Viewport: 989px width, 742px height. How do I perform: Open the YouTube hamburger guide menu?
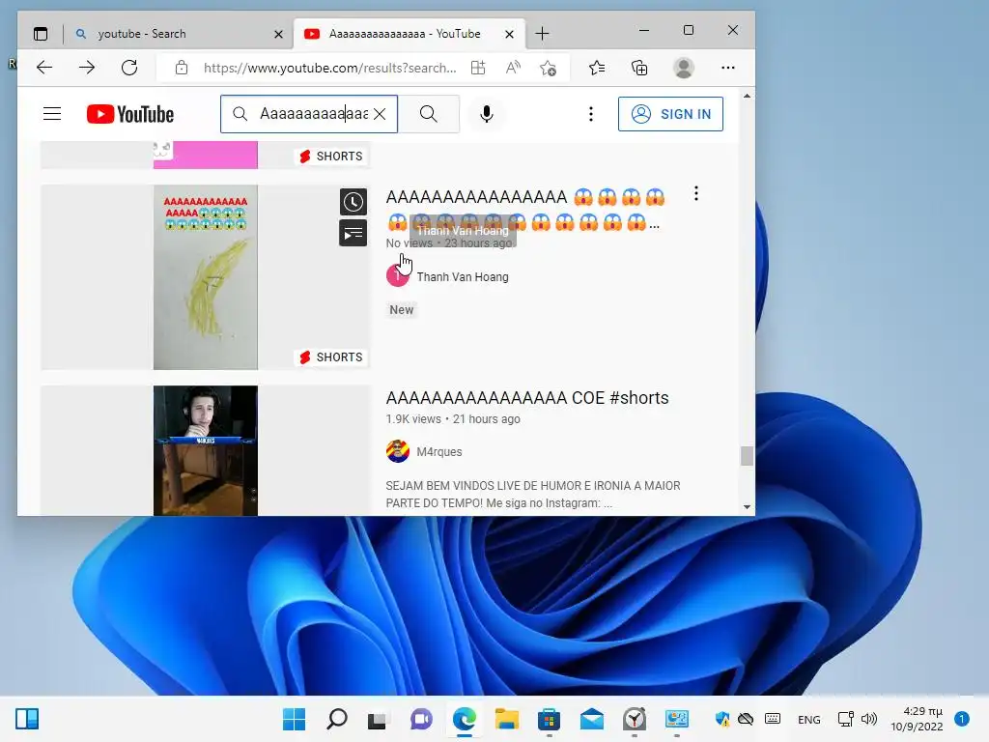(x=52, y=114)
